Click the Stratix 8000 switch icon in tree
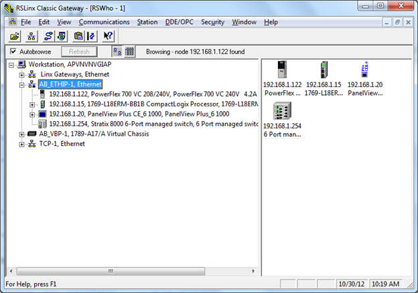Screen dimensions: 418x293 coord(42,124)
